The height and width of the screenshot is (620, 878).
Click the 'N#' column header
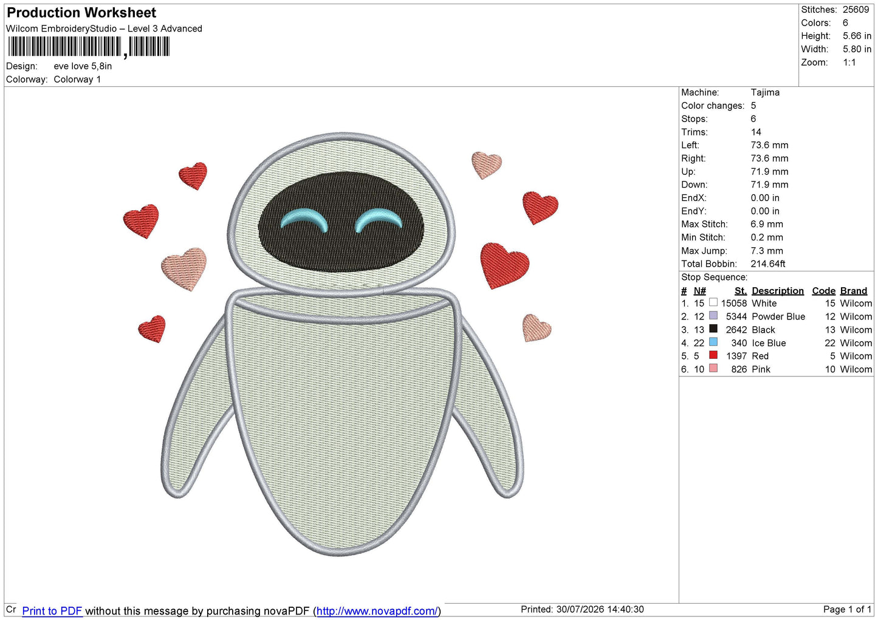[699, 291]
